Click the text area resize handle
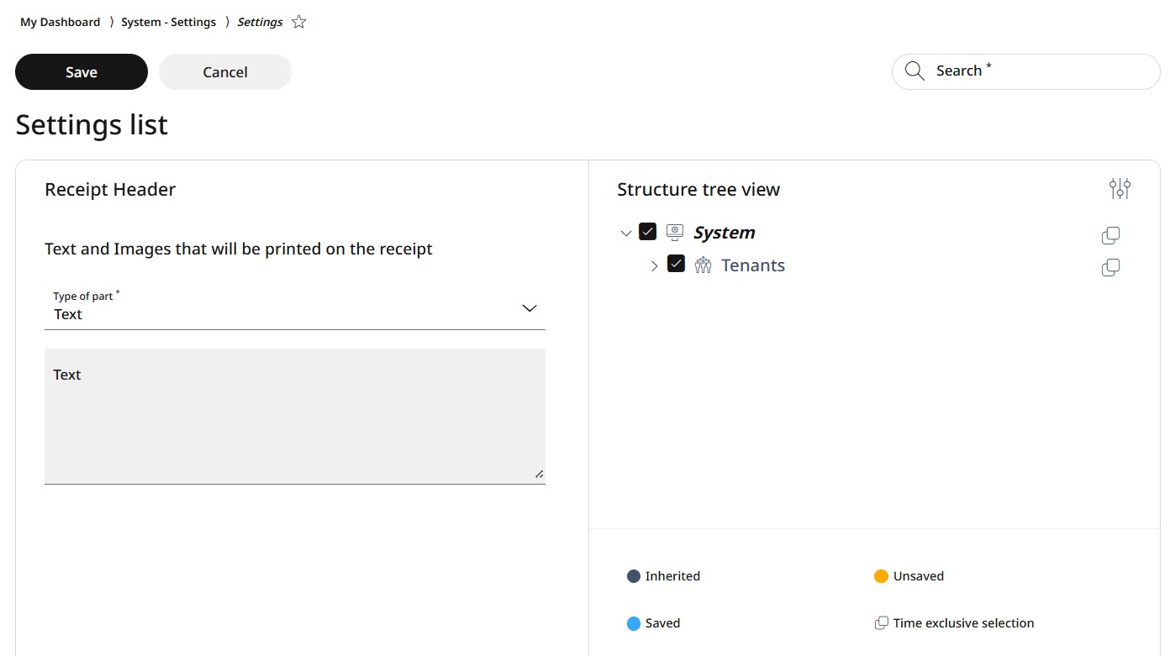The height and width of the screenshot is (656, 1170). tap(539, 475)
